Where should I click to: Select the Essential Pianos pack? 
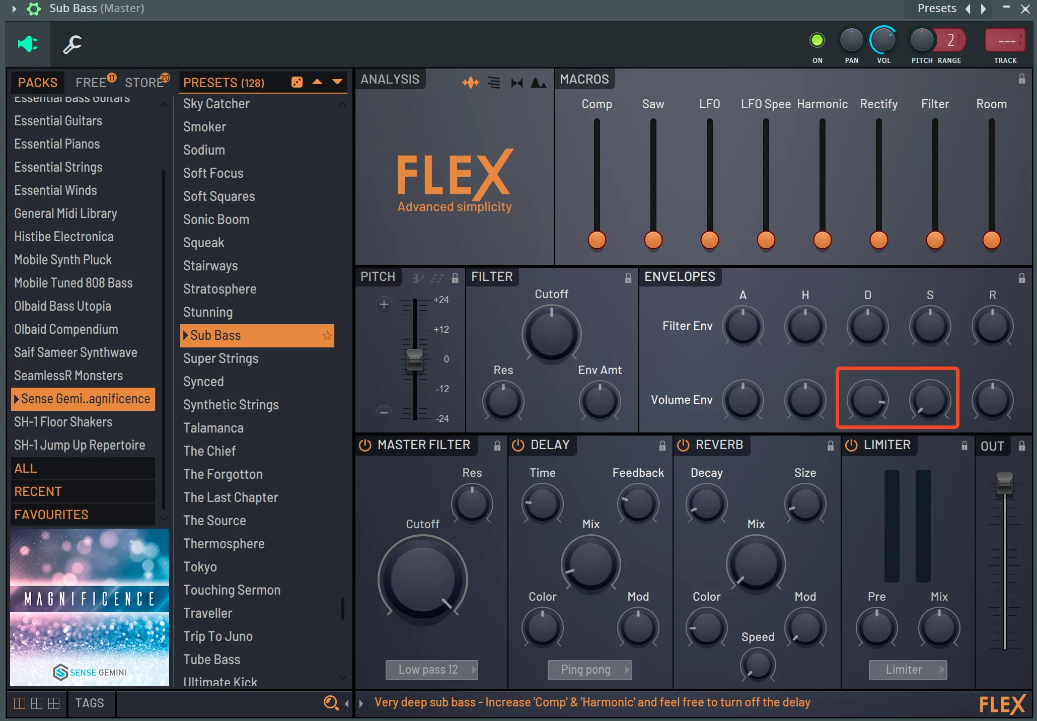pos(57,144)
